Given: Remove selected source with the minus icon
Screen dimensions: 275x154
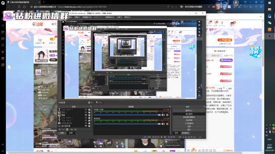Looking at the screenshot, I should coord(63,130).
